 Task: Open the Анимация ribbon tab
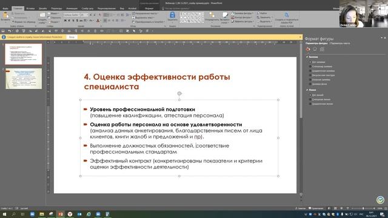pyautogui.click(x=72, y=8)
